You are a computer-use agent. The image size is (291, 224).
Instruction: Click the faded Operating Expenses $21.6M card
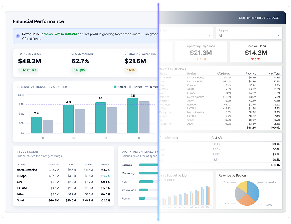click(201, 52)
